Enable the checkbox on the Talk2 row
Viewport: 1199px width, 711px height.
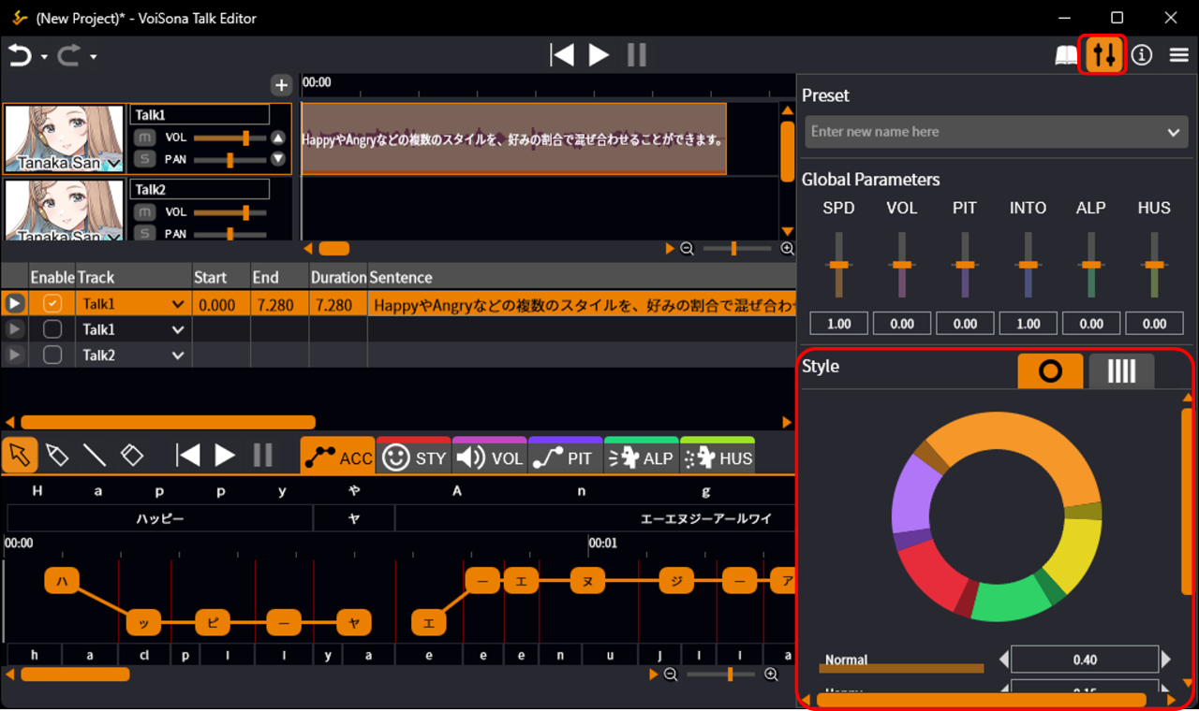coord(52,355)
